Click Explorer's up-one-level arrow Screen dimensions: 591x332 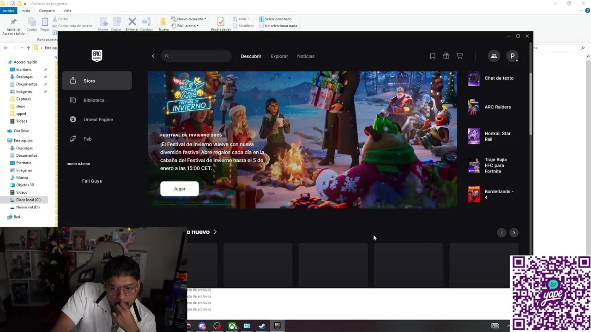[x=29, y=48]
